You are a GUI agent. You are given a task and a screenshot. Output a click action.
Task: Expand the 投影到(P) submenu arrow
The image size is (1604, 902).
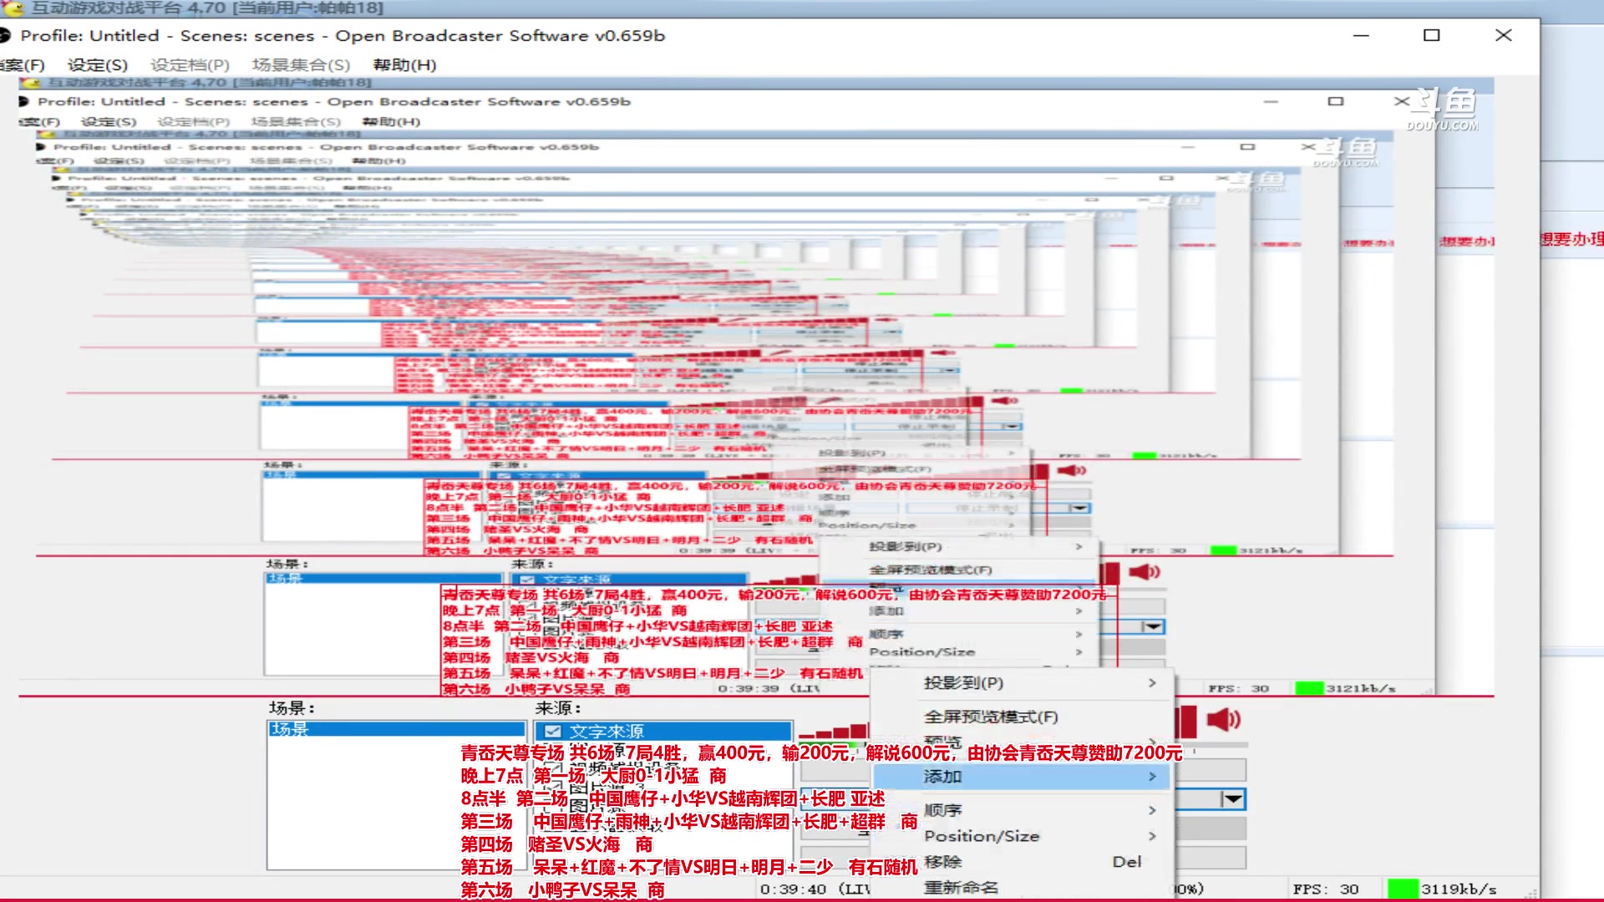click(1152, 683)
